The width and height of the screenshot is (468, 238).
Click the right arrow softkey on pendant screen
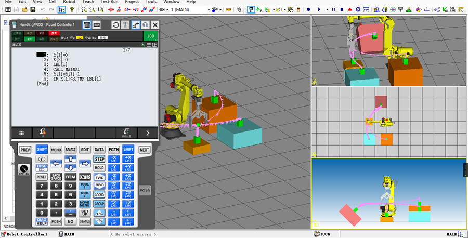(x=148, y=133)
